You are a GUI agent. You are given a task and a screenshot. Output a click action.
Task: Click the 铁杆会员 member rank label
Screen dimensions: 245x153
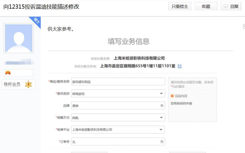(12, 84)
